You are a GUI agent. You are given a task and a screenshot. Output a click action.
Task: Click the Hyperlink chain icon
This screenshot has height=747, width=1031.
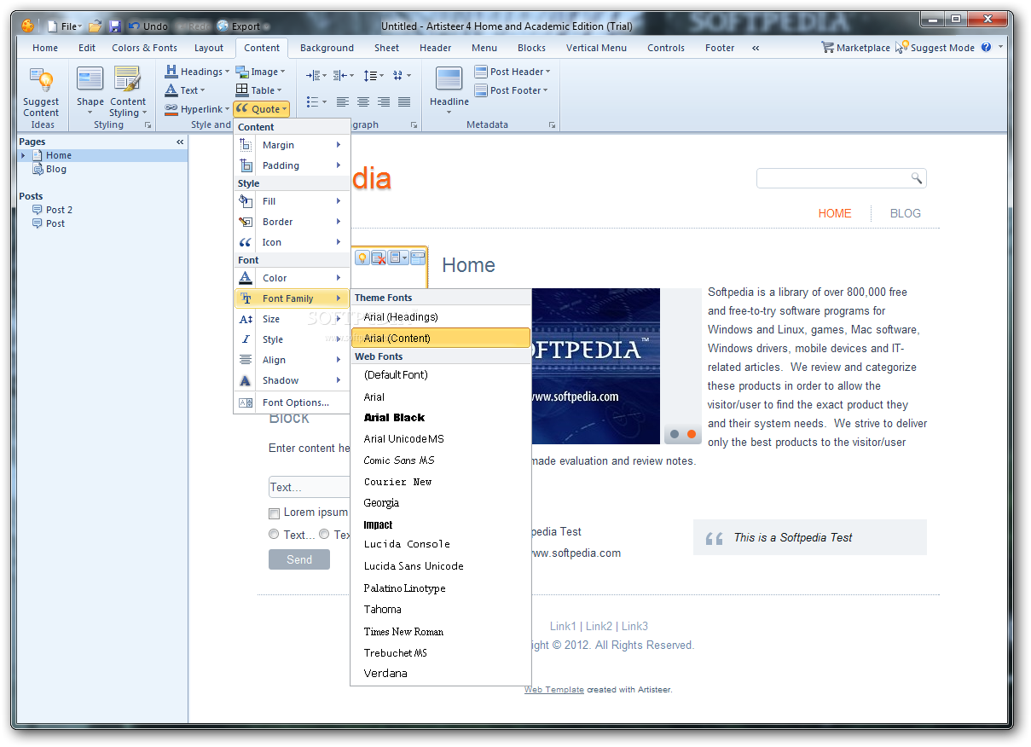(x=171, y=109)
